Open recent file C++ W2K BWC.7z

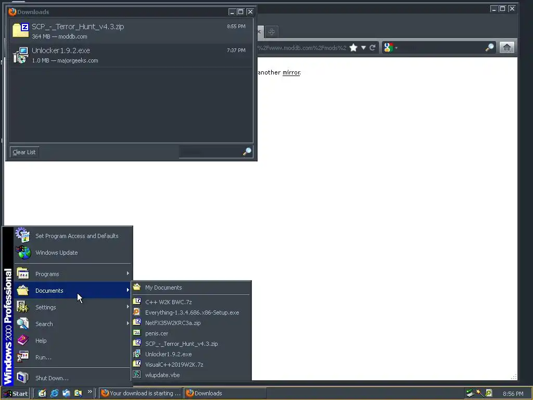[191, 302]
